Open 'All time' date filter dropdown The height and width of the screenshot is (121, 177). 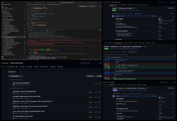99,76
